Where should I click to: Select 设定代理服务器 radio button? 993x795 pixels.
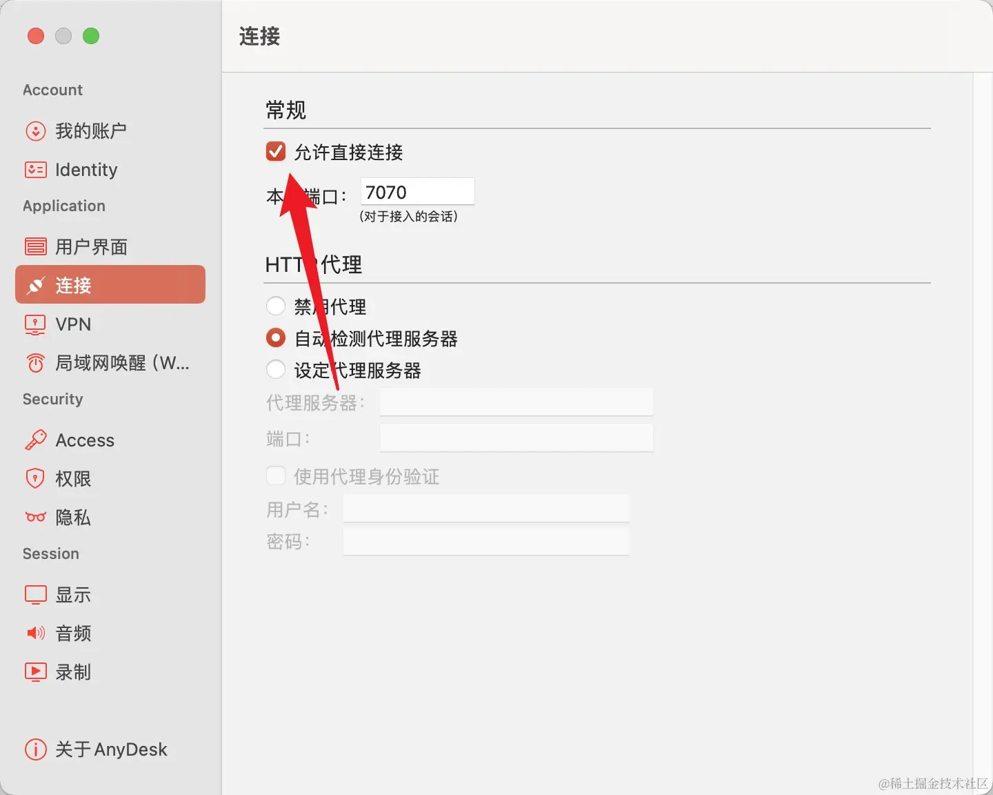(276, 369)
